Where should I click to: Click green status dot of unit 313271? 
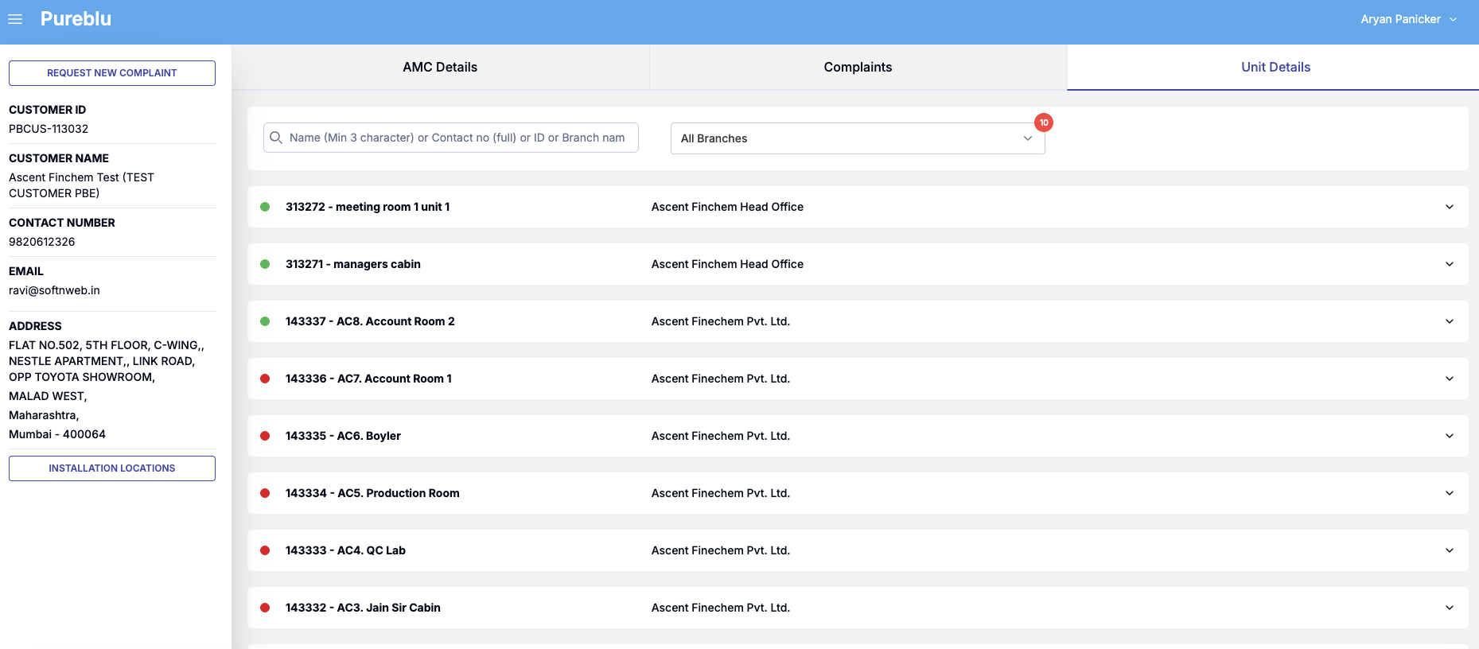click(265, 264)
